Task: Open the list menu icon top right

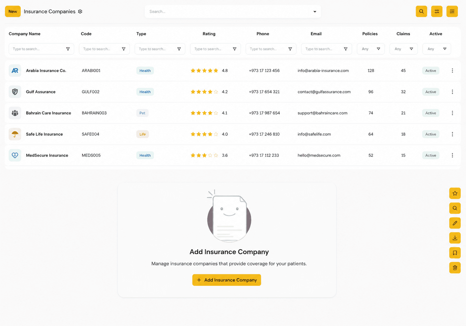Action: click(x=452, y=11)
